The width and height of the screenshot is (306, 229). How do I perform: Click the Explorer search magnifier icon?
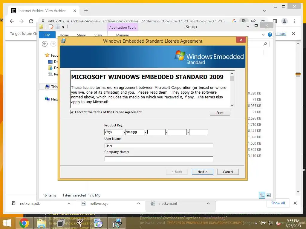(x=265, y=44)
